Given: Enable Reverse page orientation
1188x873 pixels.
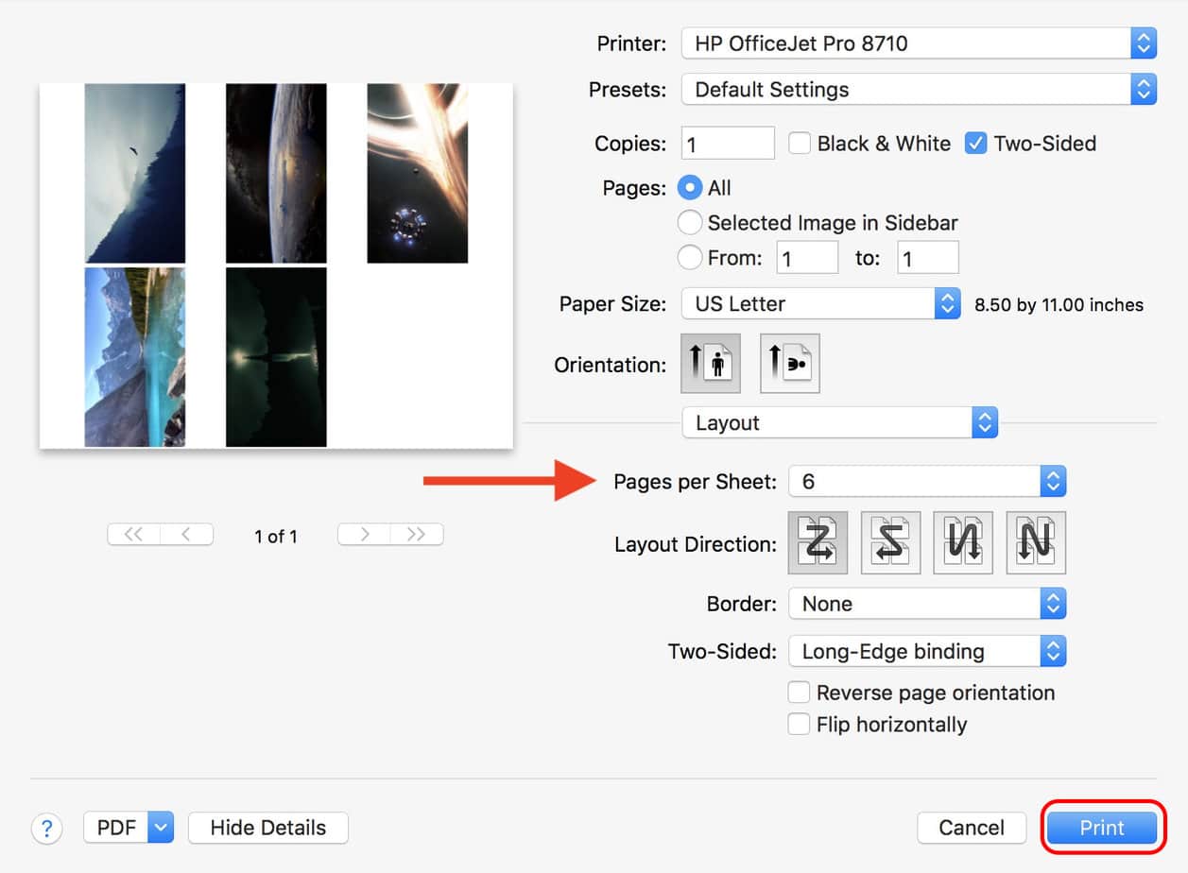Looking at the screenshot, I should pyautogui.click(x=800, y=693).
